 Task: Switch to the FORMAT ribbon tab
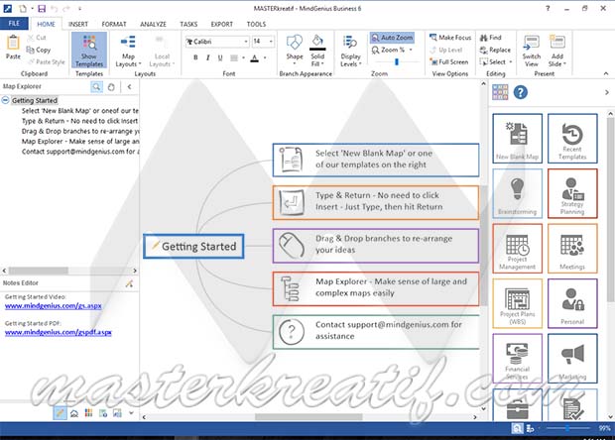[114, 24]
